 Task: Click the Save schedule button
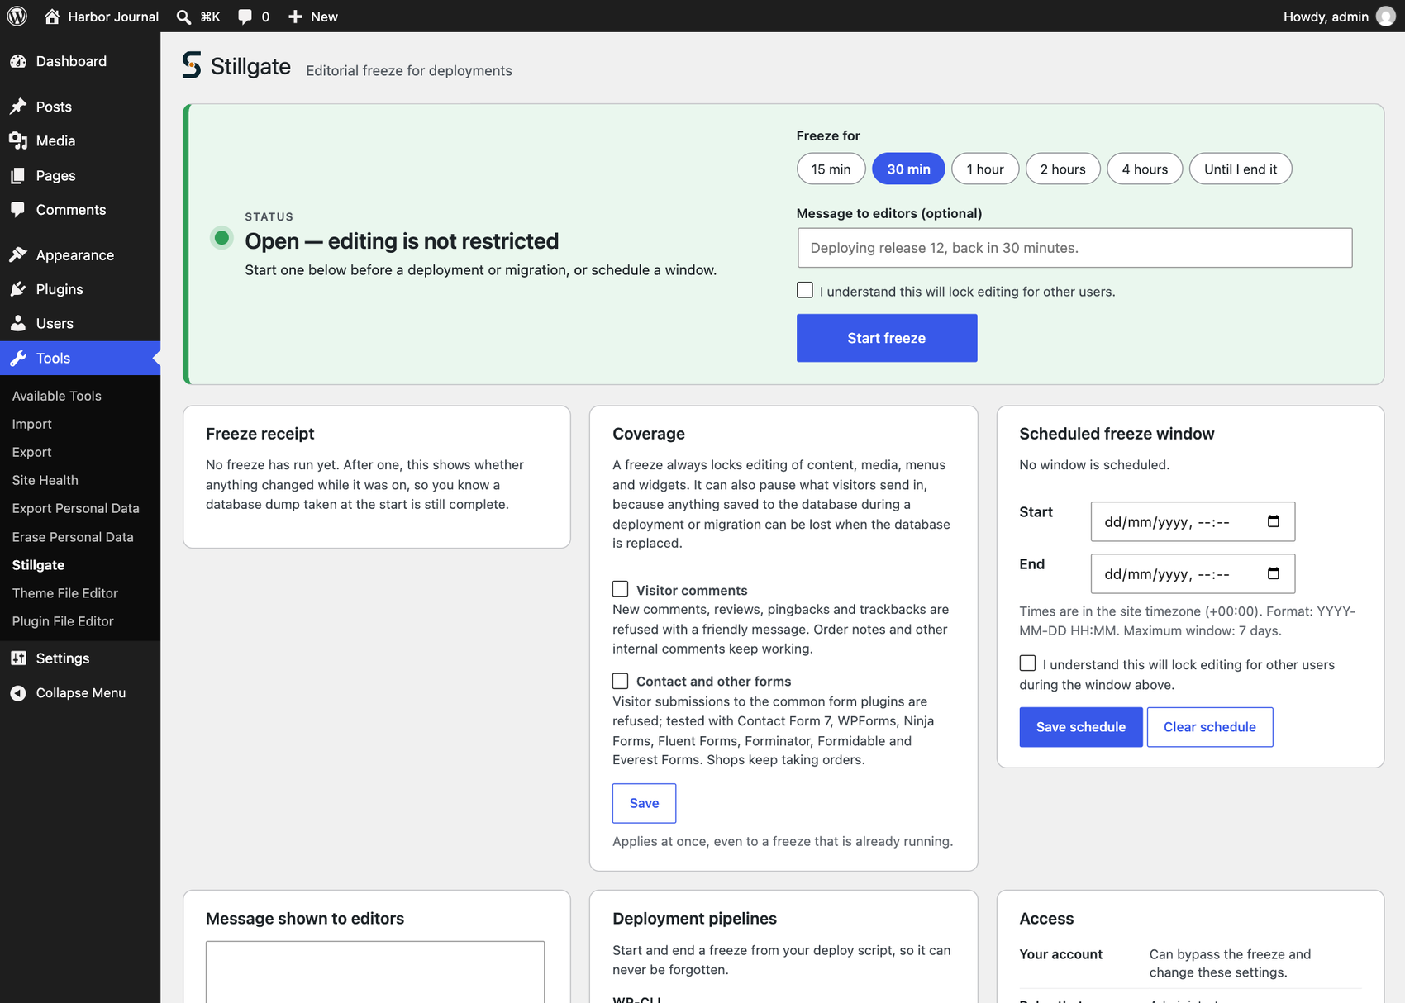point(1081,727)
